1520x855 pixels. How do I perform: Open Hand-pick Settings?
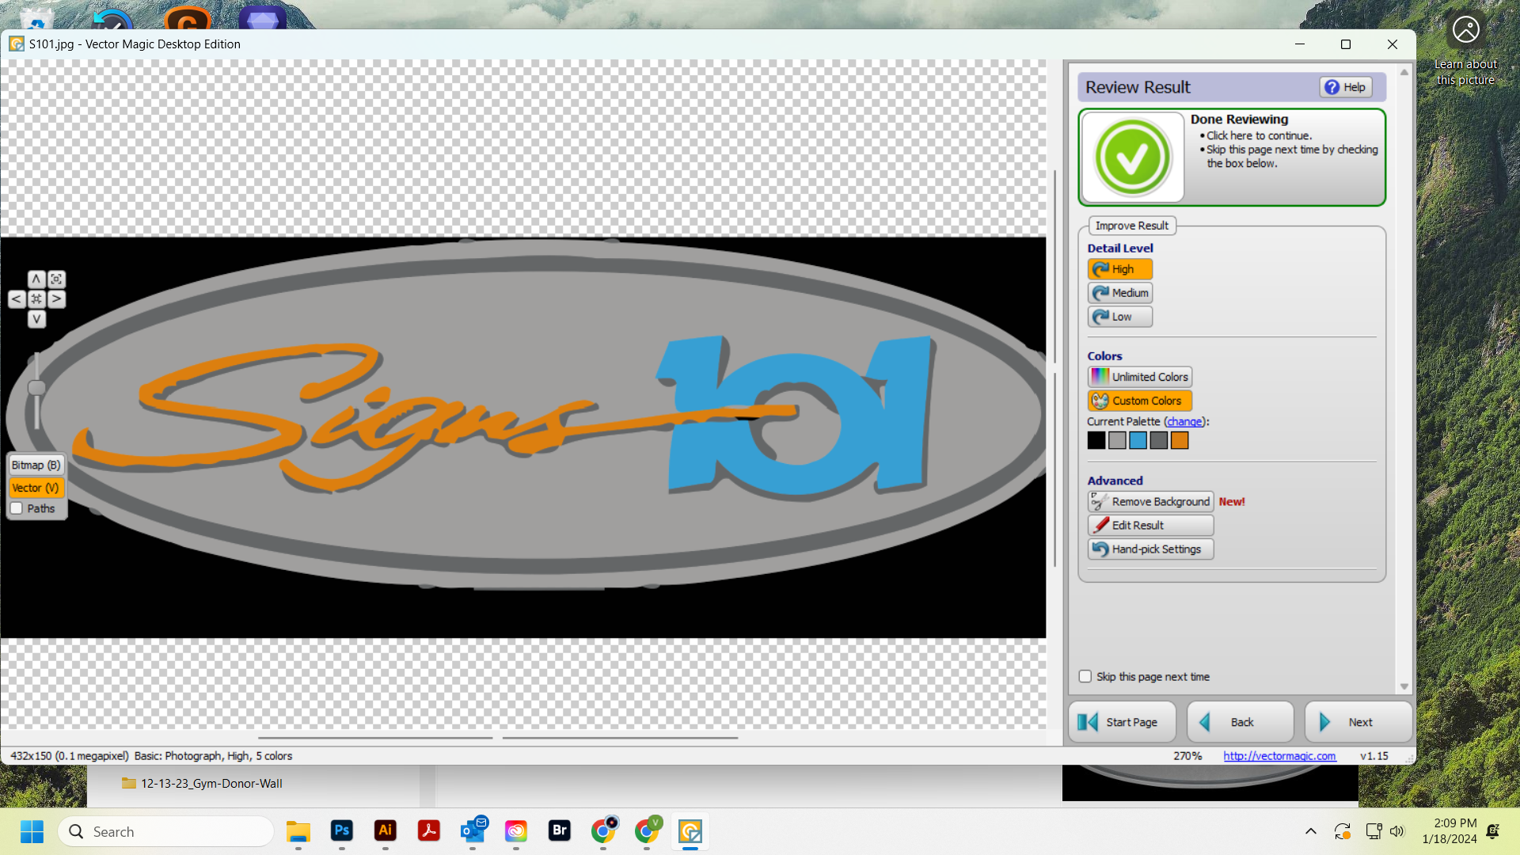[x=1150, y=549]
